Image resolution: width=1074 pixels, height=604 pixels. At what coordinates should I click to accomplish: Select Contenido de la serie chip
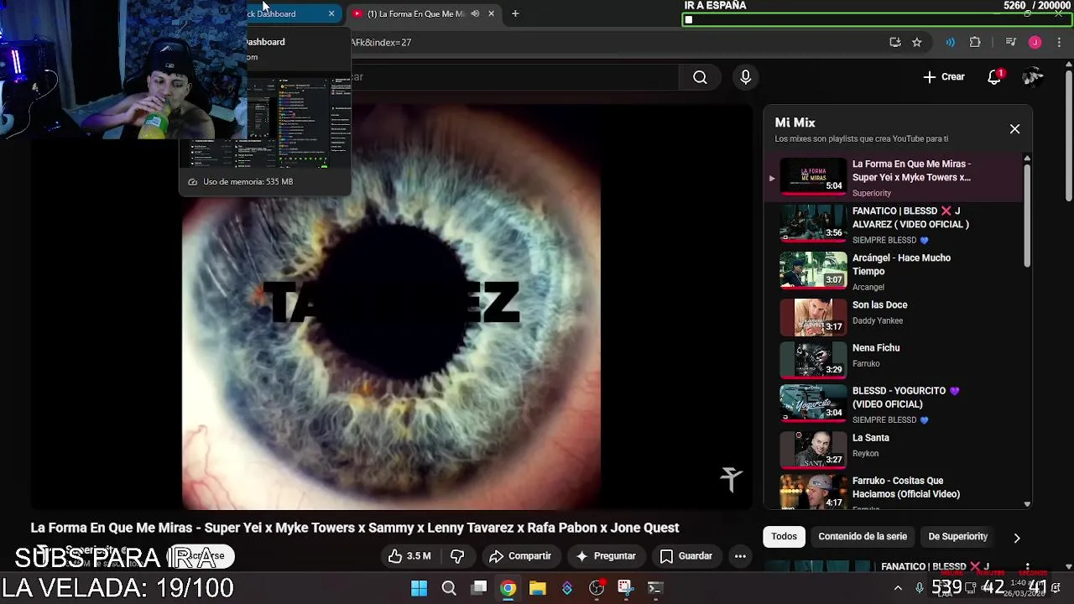pos(863,537)
